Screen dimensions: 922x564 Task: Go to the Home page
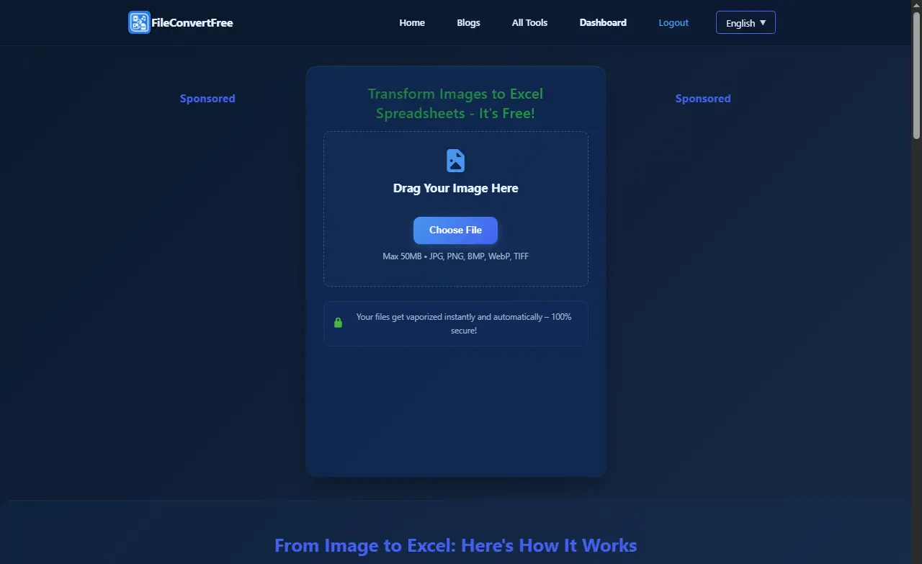pyautogui.click(x=412, y=22)
